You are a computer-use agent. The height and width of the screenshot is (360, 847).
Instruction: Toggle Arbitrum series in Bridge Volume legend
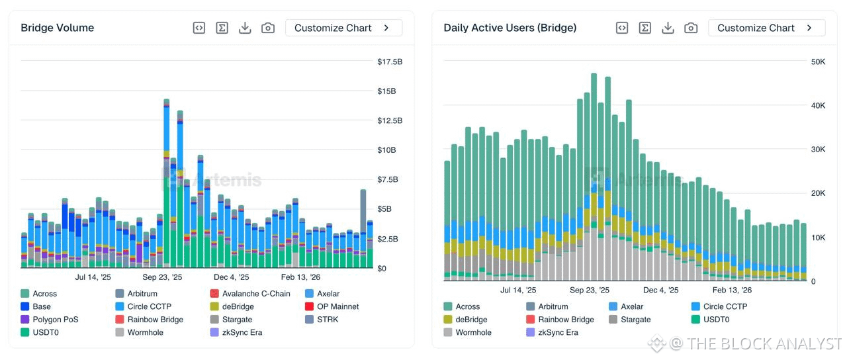[135, 294]
